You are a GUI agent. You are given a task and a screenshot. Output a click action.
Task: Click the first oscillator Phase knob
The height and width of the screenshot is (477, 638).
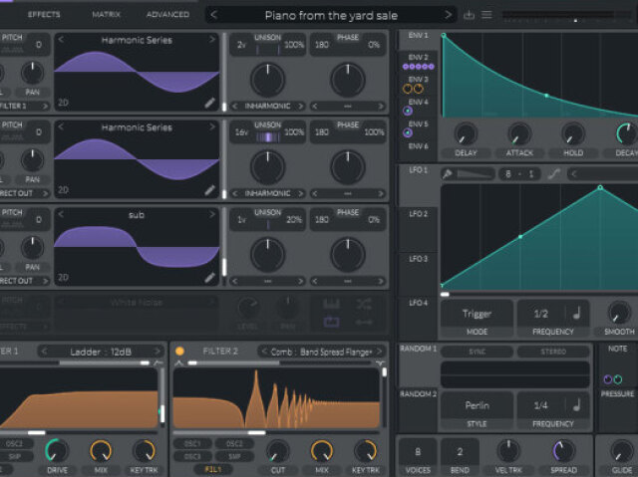(348, 80)
